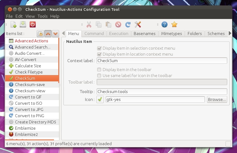Click the Paste clipboard icon

[x=108, y=24]
